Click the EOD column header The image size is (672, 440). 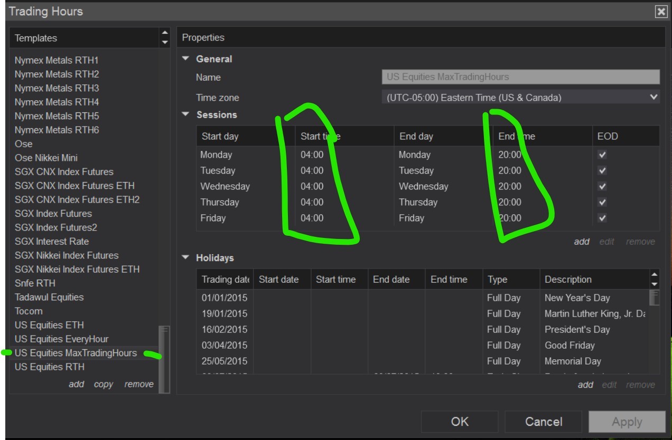click(626, 136)
